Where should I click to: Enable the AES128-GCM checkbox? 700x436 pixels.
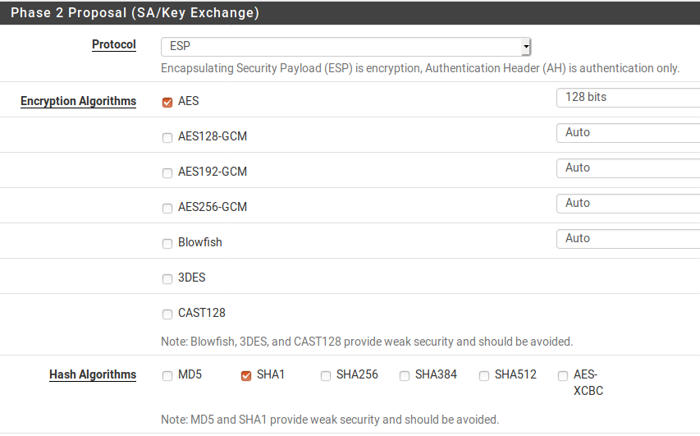[167, 138]
